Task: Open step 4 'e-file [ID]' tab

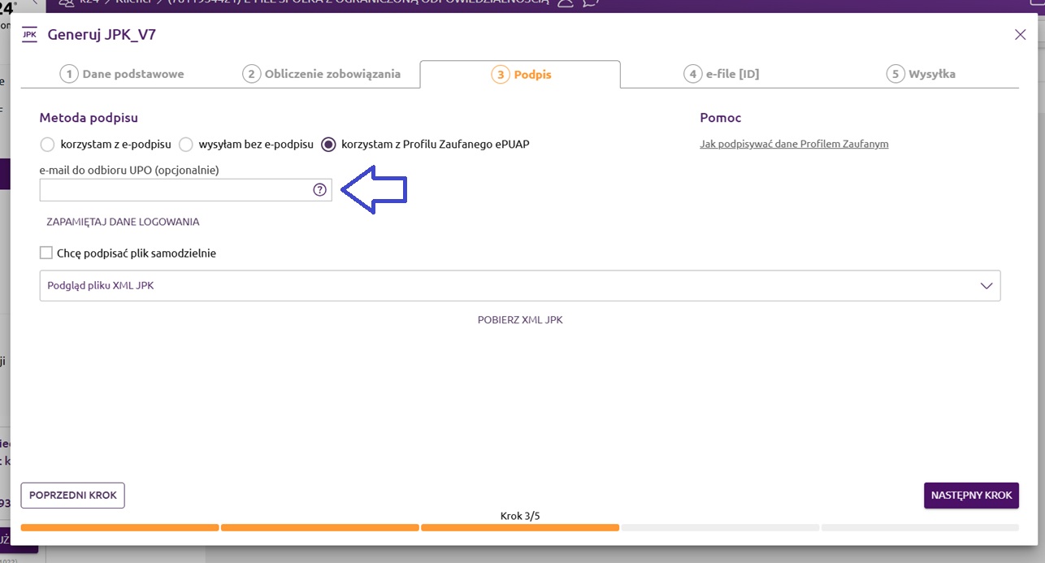Action: point(722,74)
